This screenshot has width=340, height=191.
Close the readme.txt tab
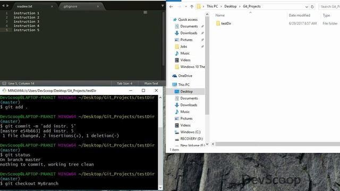52,6
